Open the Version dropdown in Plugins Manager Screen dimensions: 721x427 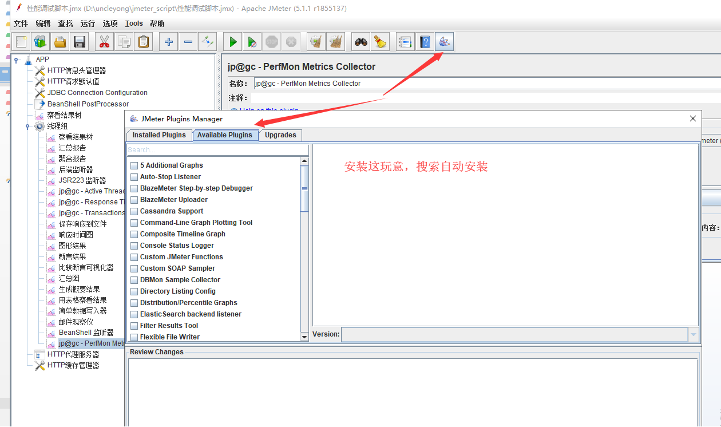point(692,334)
